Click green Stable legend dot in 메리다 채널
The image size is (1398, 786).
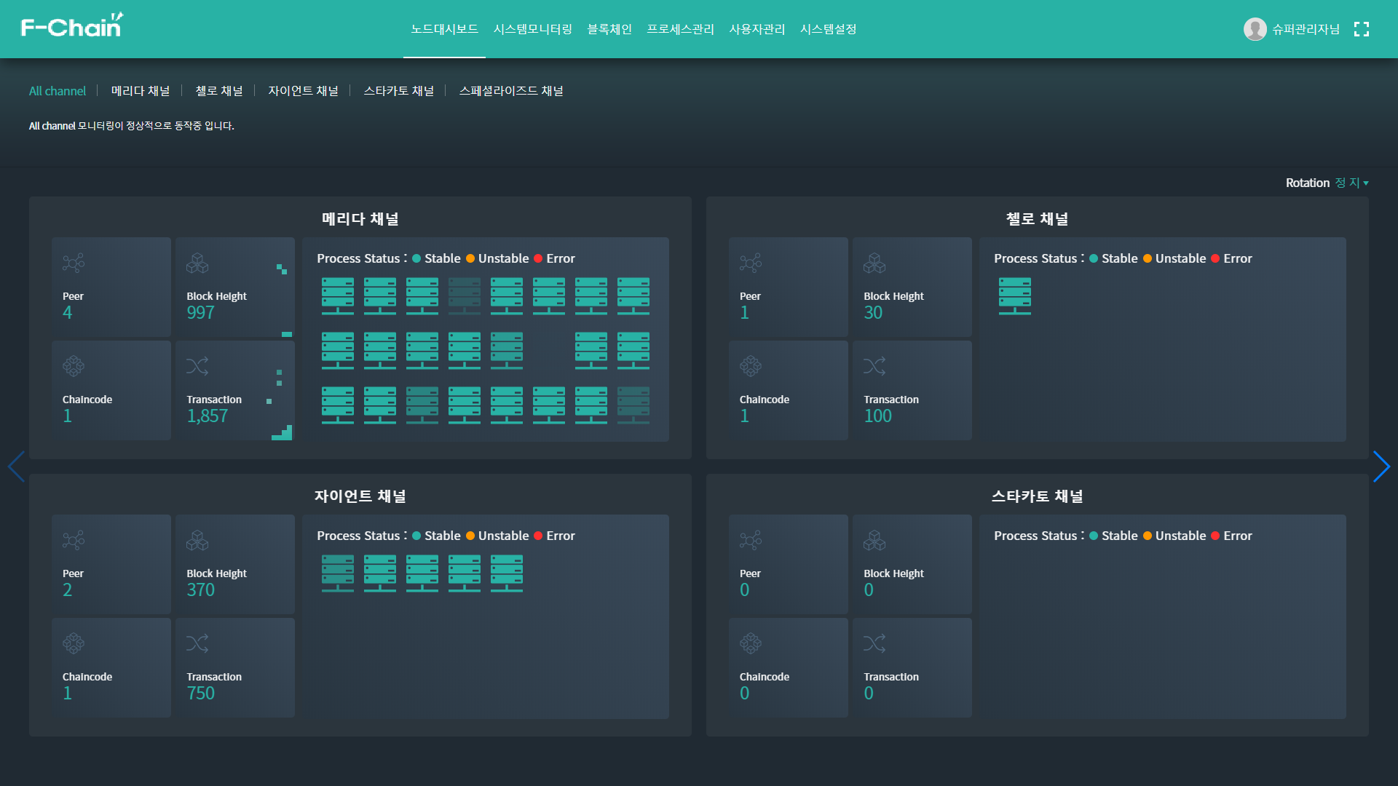(416, 258)
